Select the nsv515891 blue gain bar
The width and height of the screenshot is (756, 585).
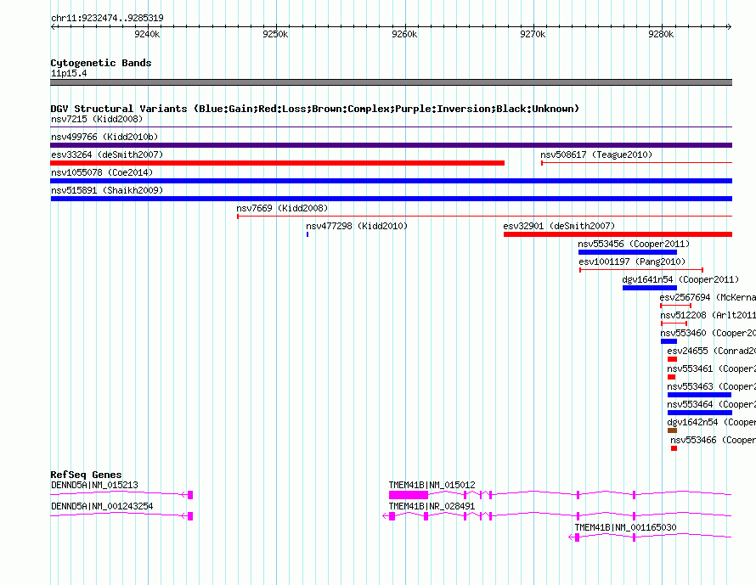tap(391, 199)
